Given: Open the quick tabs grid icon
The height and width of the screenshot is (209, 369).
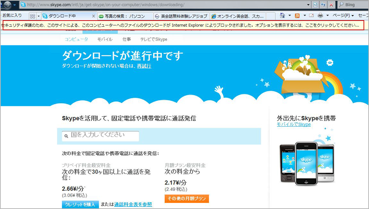Looking at the screenshot, I should tap(32, 16).
